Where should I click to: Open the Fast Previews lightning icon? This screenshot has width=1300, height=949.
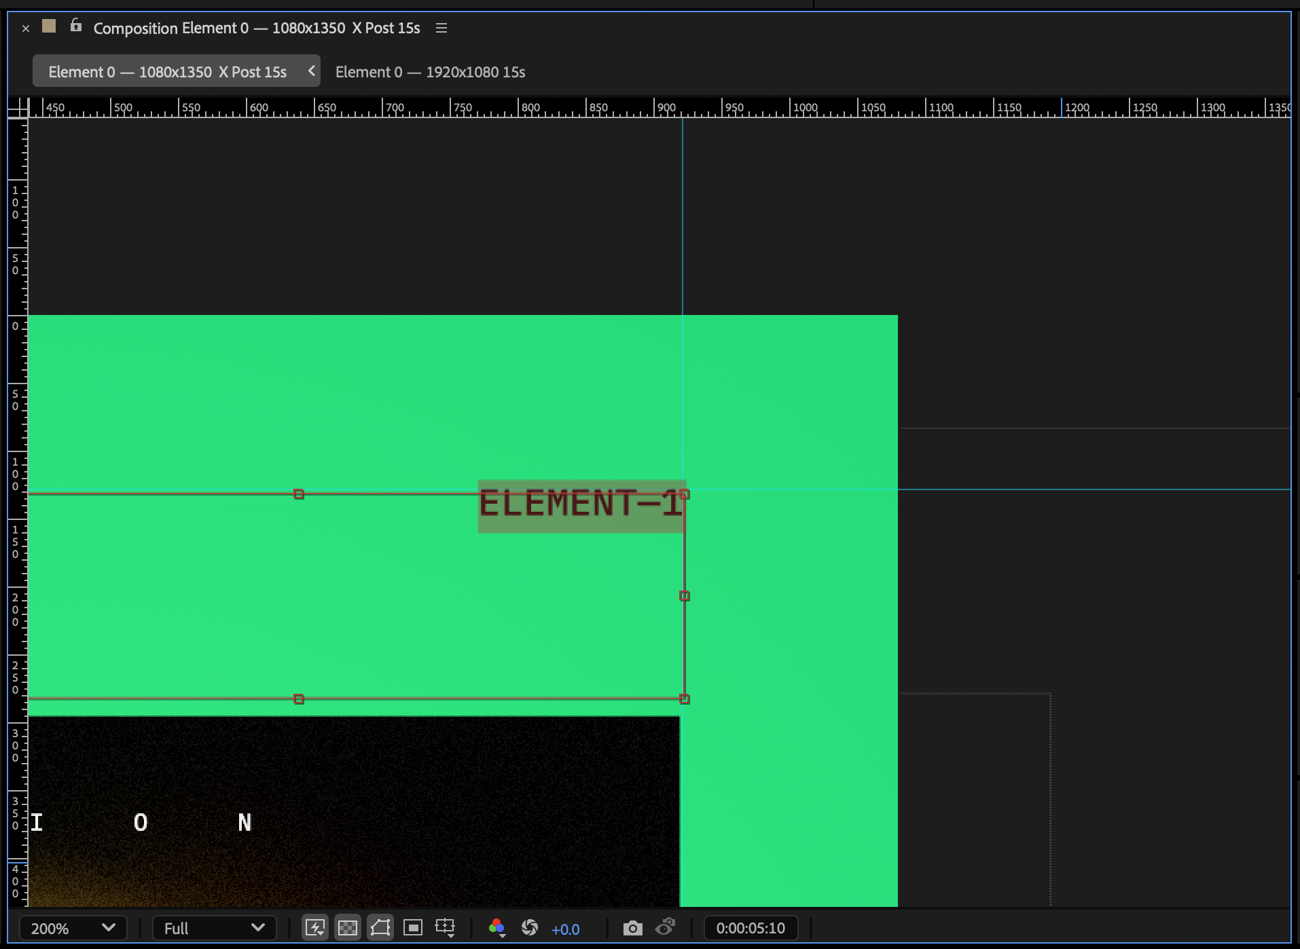pyautogui.click(x=314, y=927)
